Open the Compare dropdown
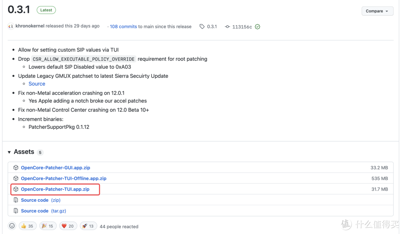The image size is (403, 234). [x=377, y=11]
